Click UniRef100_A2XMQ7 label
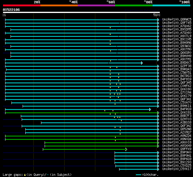The image size is (193, 177). (177, 133)
